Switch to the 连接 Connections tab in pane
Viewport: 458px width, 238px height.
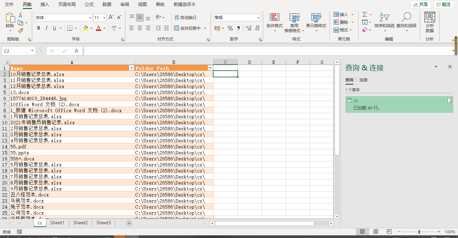(363, 80)
